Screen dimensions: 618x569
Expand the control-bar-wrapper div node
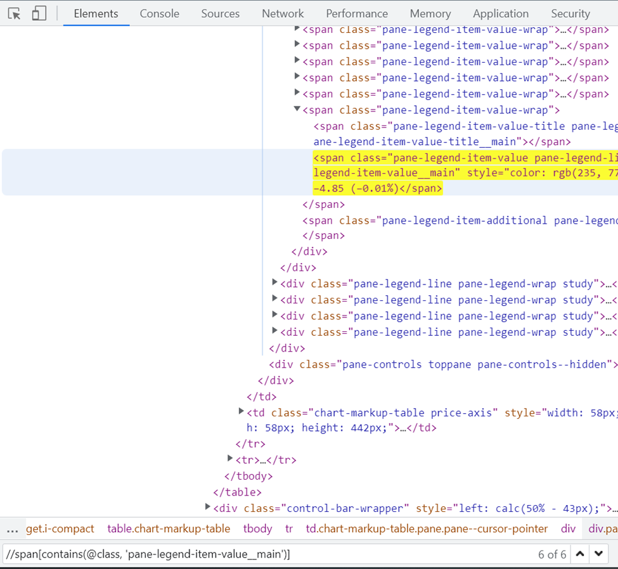click(208, 507)
